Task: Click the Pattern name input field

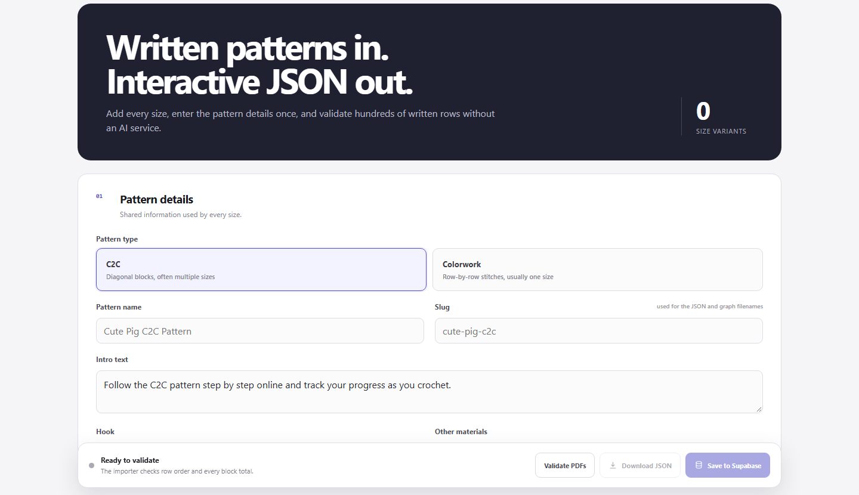Action: (260, 331)
